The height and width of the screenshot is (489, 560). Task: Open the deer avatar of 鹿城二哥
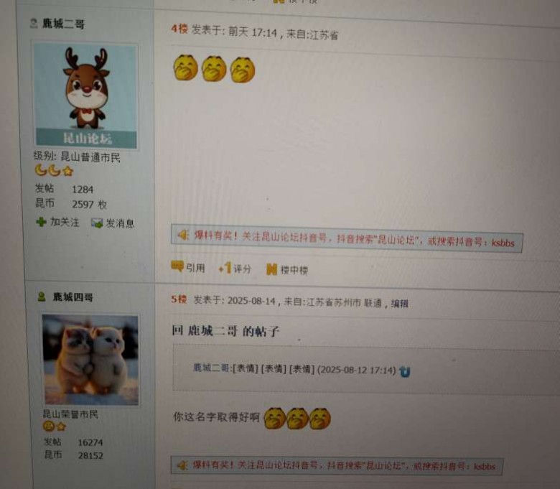(x=85, y=96)
